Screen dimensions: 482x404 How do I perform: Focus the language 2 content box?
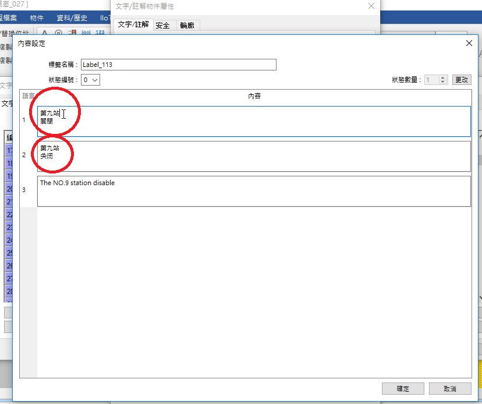(254, 156)
